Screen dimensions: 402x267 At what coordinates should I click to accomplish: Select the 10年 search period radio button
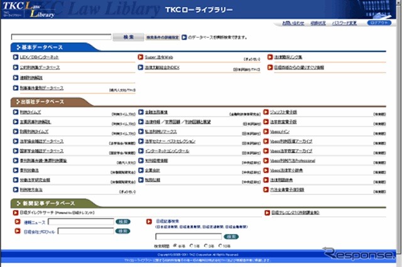coord(220,246)
